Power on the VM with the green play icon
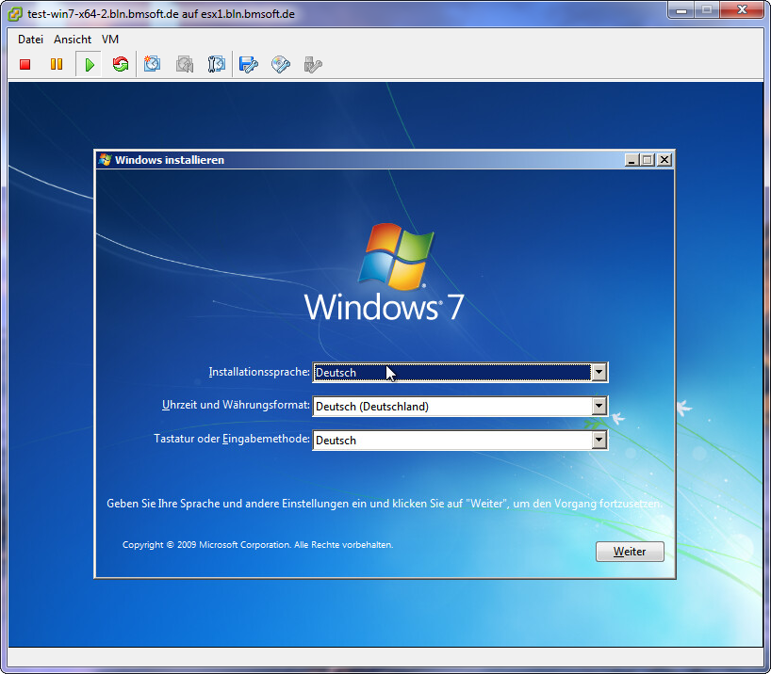Screen dimensions: 771x674 tap(89, 64)
